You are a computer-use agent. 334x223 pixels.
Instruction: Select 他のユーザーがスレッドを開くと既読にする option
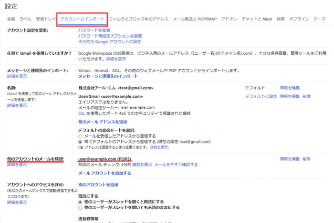[x=80, y=202]
